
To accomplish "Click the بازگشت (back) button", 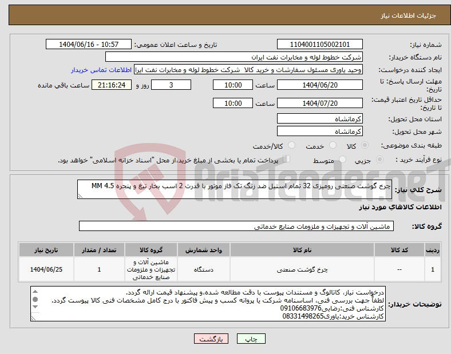I will click(x=211, y=339).
